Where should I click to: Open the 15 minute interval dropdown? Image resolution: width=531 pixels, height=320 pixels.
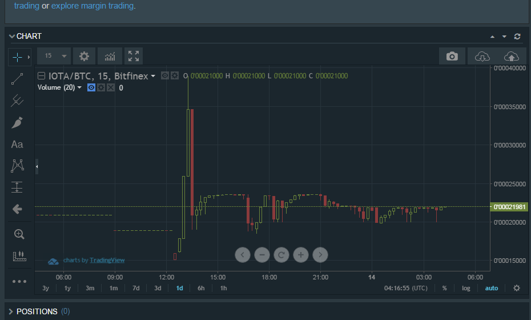[54, 56]
